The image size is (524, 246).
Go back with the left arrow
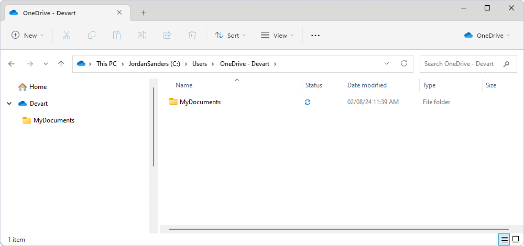pos(12,64)
